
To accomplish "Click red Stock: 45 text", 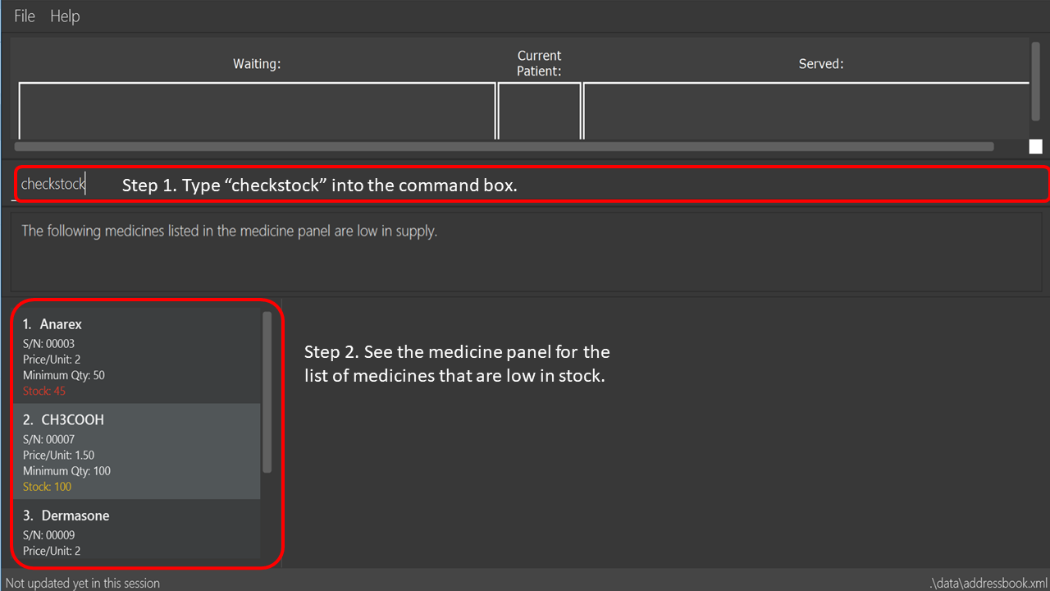I will pos(43,391).
